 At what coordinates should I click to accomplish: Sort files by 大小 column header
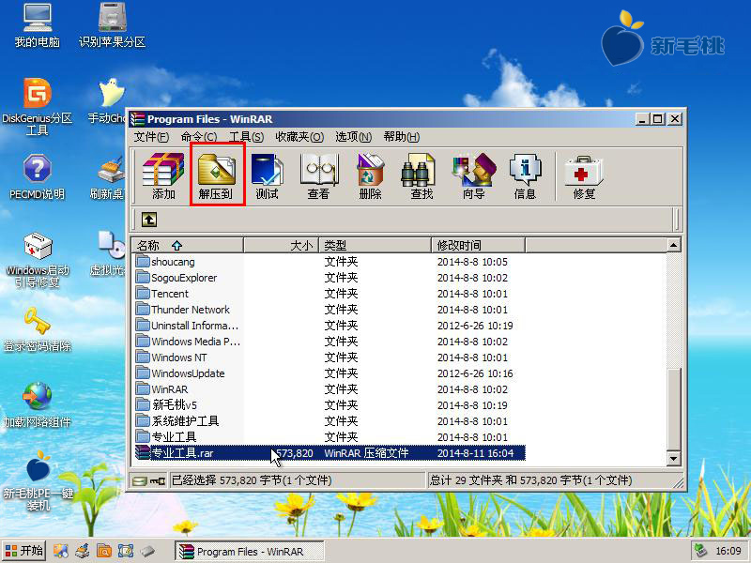(x=281, y=246)
